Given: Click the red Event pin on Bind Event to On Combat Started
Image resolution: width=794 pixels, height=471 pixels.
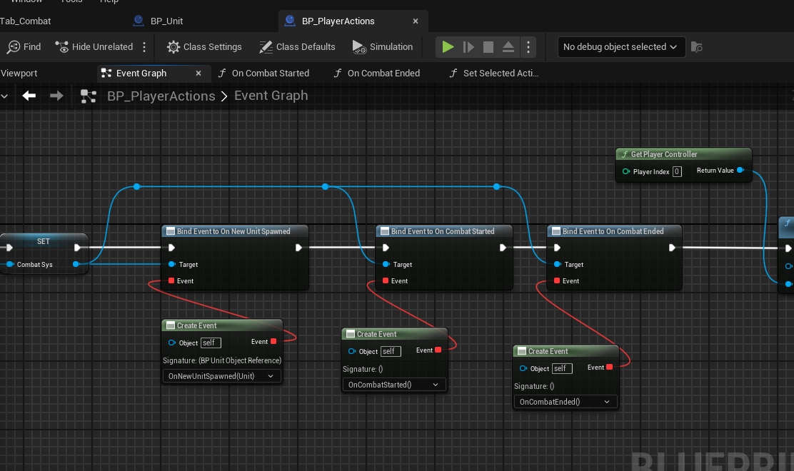Looking at the screenshot, I should pos(386,280).
